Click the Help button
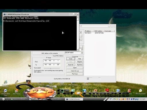Screen dimensions: 147x110 [x=80, y=59]
